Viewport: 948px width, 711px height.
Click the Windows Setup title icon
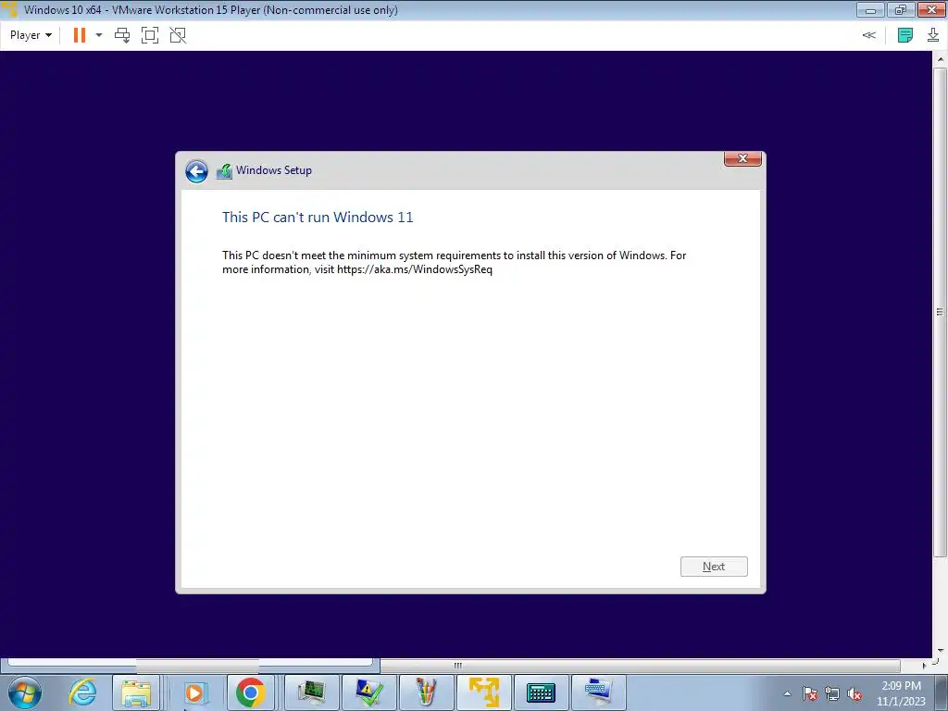click(224, 171)
